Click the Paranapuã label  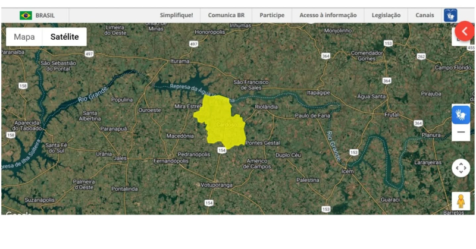click(114, 129)
